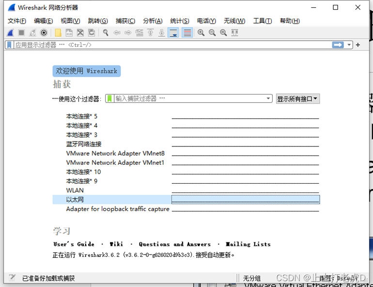Open 显示所有接口 dropdown

[297, 99]
